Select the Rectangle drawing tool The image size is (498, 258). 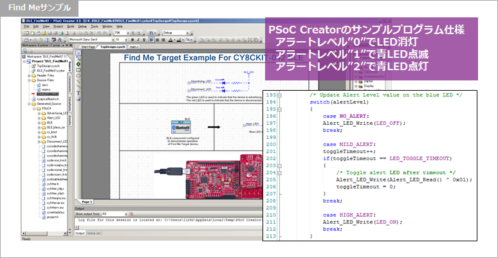(x=78, y=70)
